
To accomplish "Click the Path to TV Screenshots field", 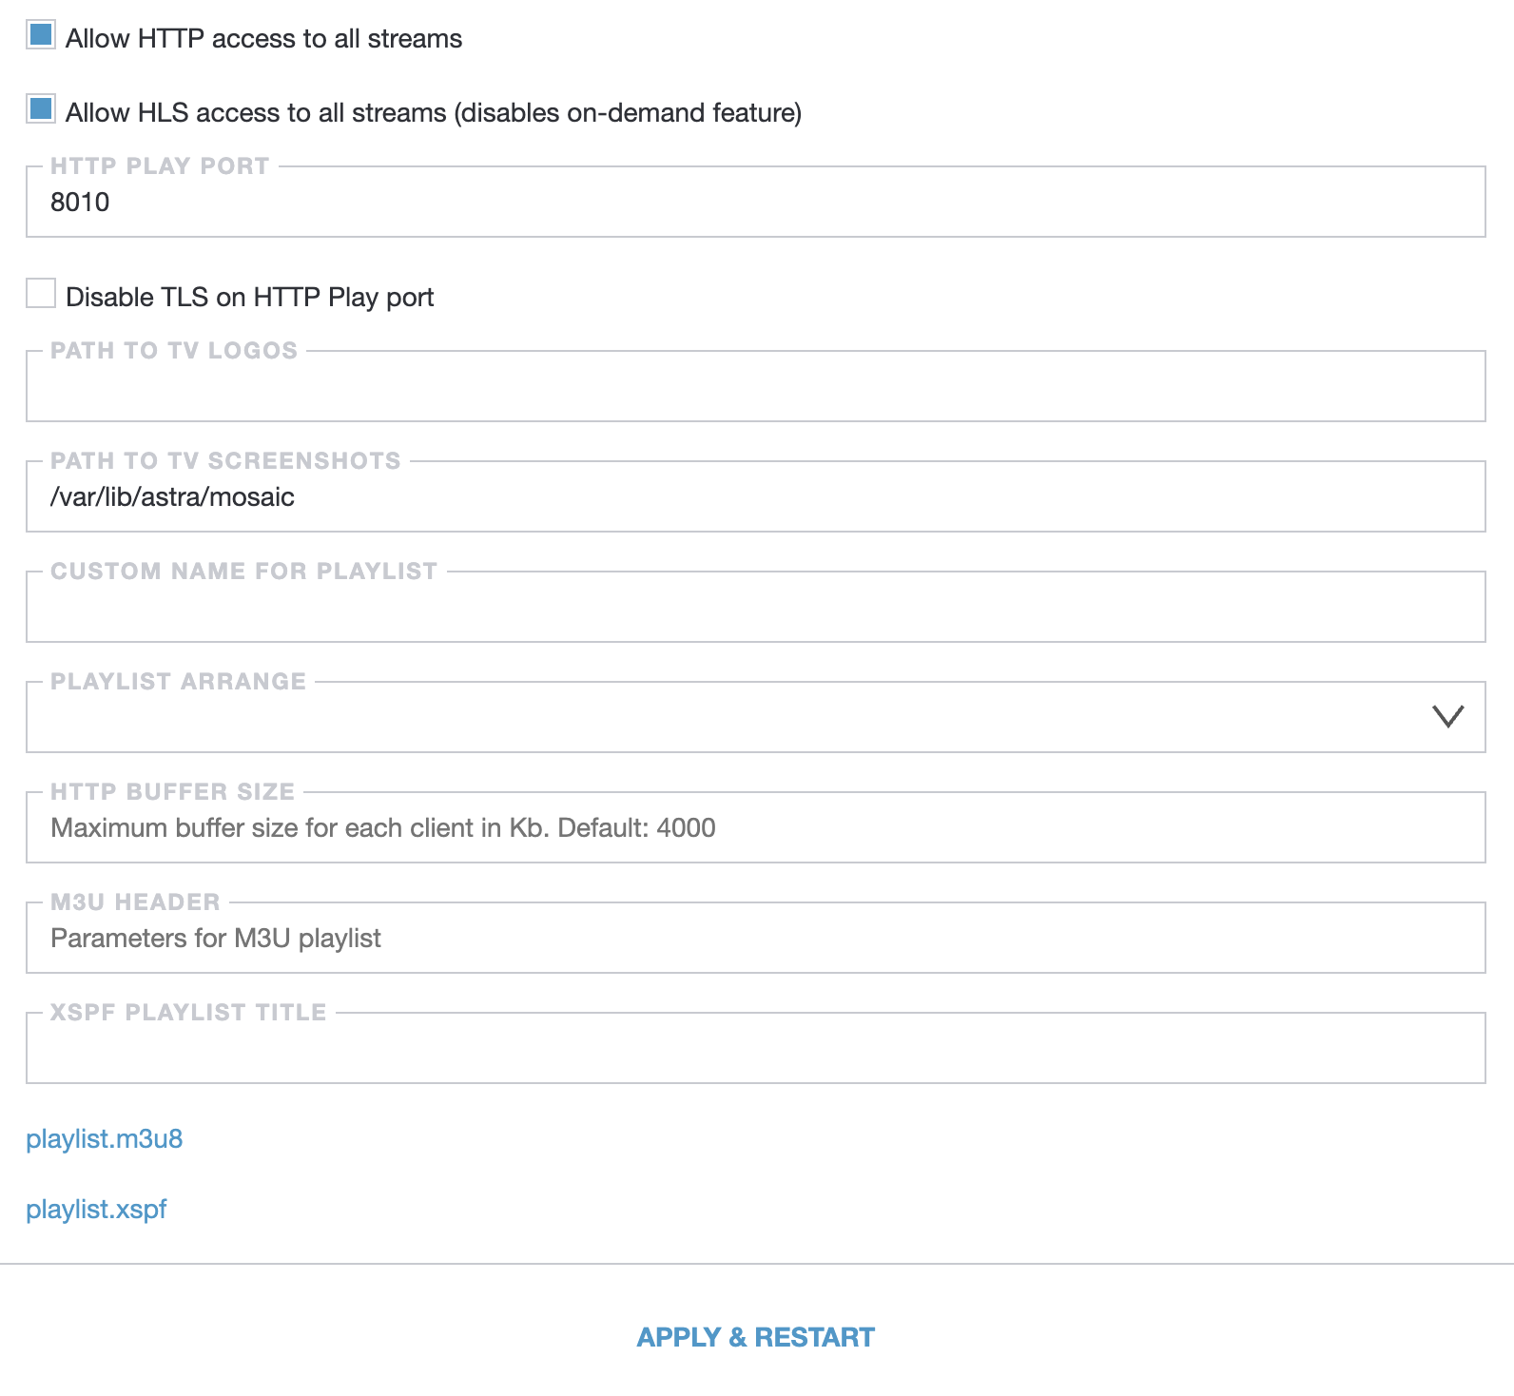I will pos(756,496).
